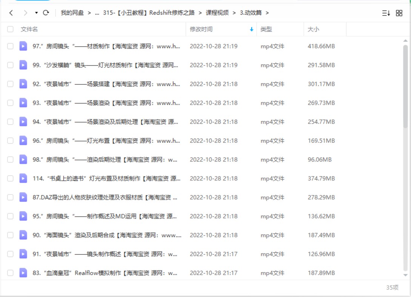Image resolution: width=411 pixels, height=297 pixels.
Task: Go forward with the right arrow
Action: point(25,12)
